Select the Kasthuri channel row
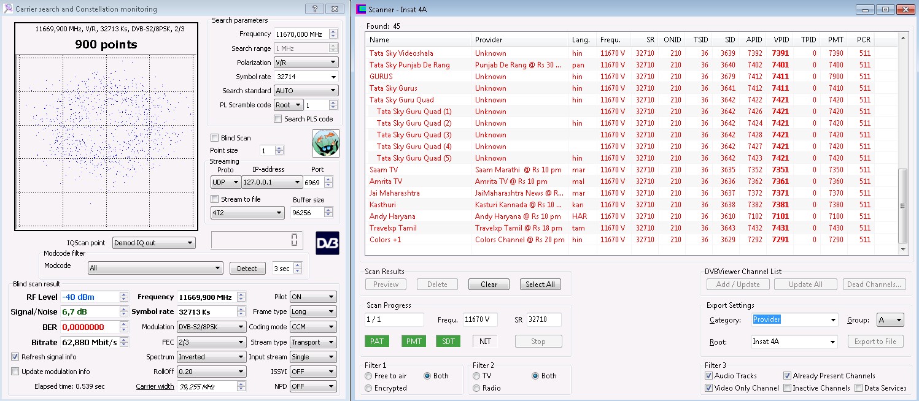This screenshot has height=401, width=919. coord(631,205)
